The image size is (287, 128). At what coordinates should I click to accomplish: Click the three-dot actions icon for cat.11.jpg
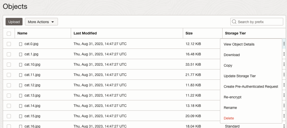[284, 75]
